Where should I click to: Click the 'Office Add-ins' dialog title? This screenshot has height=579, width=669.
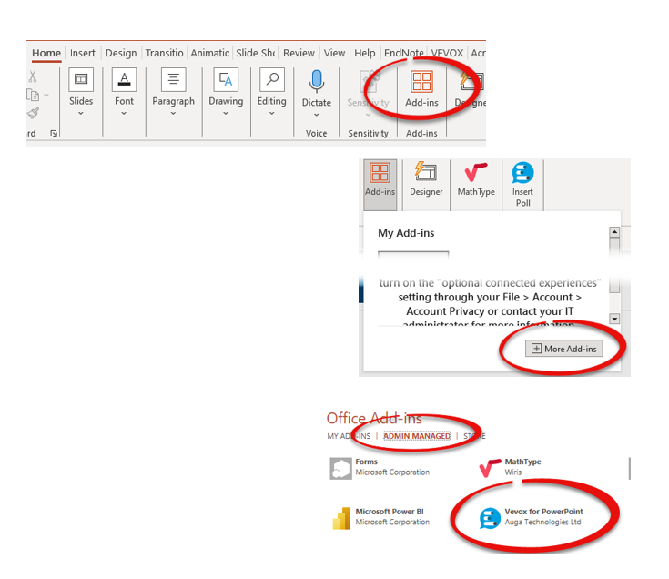[x=374, y=418]
